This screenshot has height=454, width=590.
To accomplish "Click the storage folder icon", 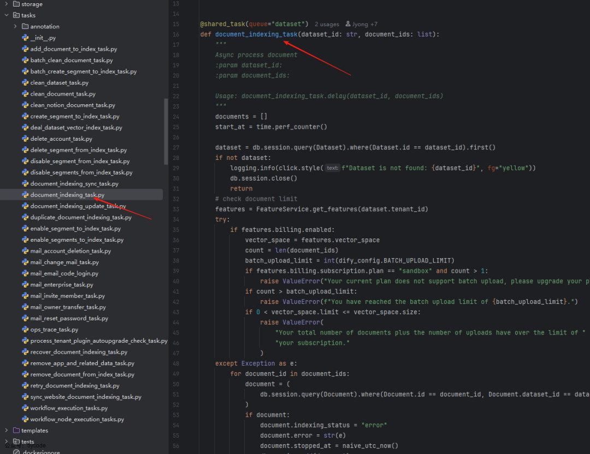I will pyautogui.click(x=16, y=4).
